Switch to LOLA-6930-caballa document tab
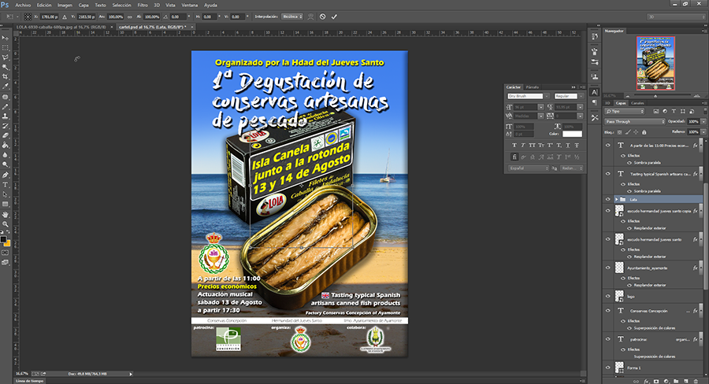This screenshot has height=384, width=709. (x=61, y=27)
